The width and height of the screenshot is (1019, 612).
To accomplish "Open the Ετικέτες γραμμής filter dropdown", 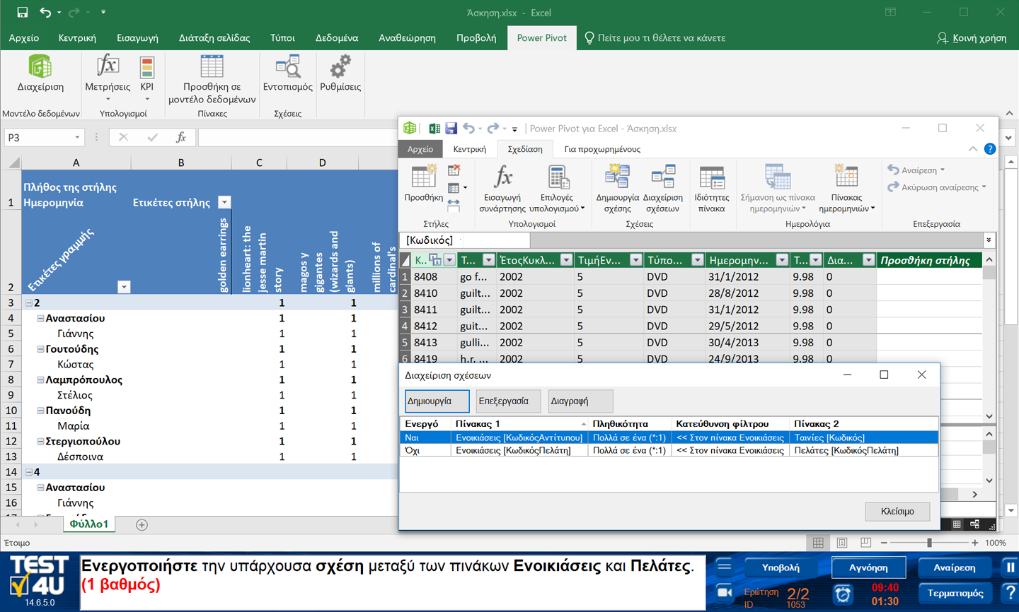I will click(124, 287).
